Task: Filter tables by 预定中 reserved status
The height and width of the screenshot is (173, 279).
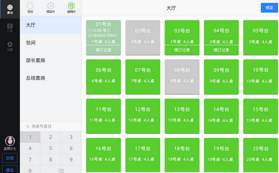Action: tap(51, 8)
